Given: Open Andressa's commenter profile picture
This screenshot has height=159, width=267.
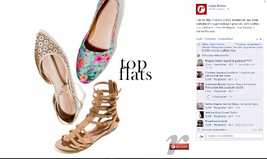Looking at the screenshot, I should 200,86.
